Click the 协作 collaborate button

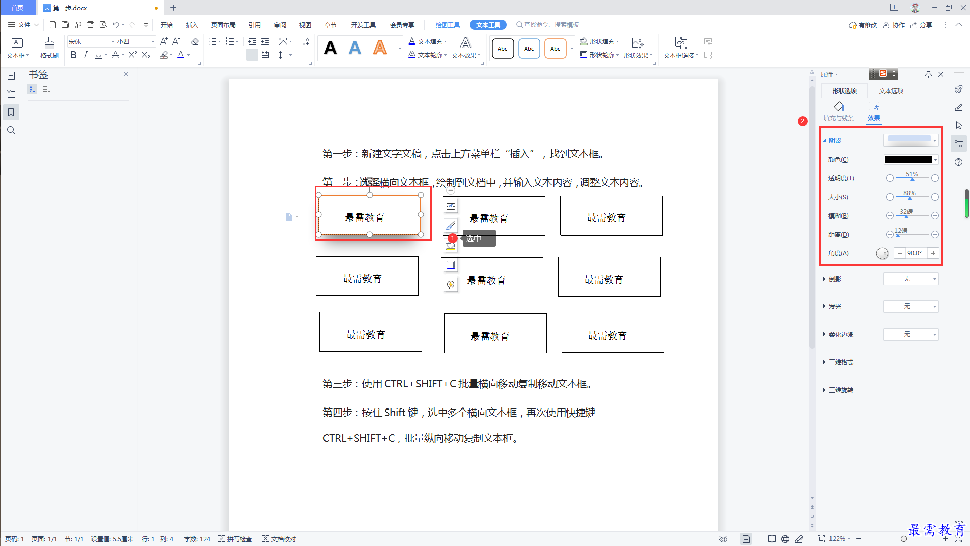coord(894,25)
